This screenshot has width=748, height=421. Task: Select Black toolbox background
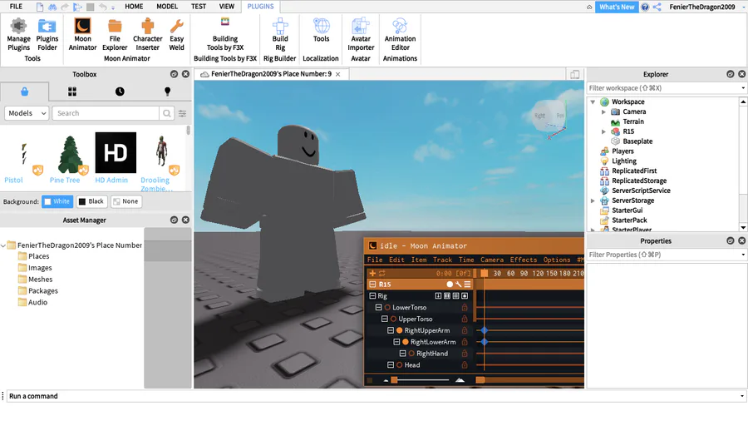point(91,201)
